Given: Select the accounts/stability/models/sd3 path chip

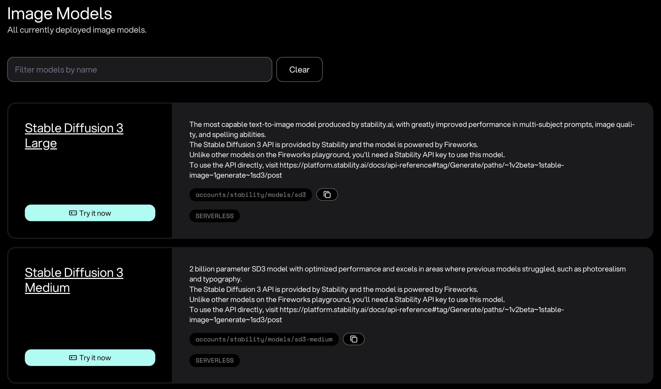Looking at the screenshot, I should click(251, 195).
